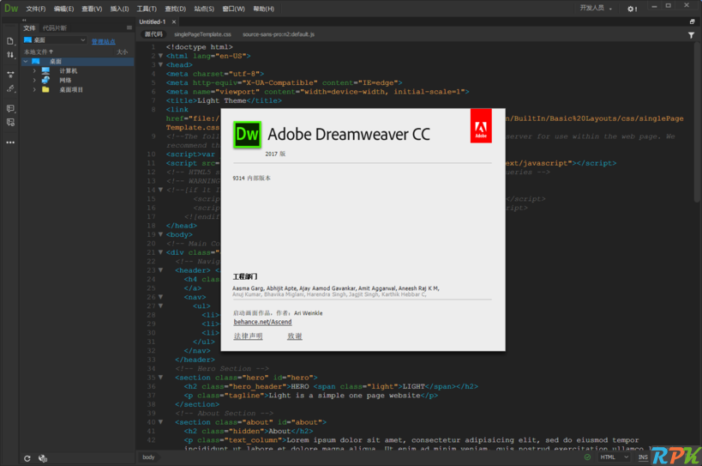Click the 管理站点 link
This screenshot has height=466, width=702.
point(104,42)
